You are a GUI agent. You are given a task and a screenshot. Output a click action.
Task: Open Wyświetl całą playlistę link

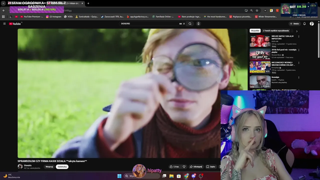pos(279,82)
